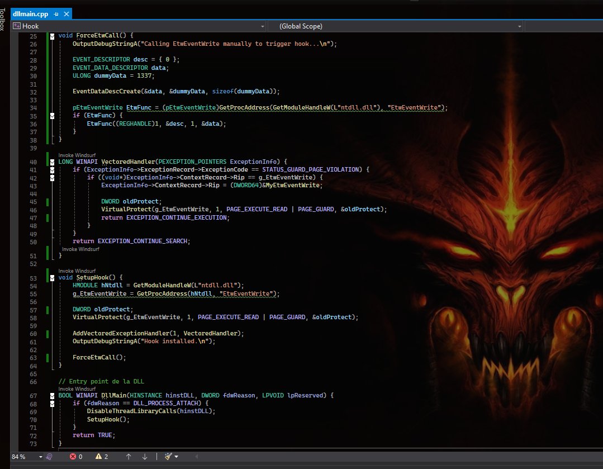
Task: Click the text 'EXCEPTION_CONTINUE_SEARCH'
Action: click(143, 241)
